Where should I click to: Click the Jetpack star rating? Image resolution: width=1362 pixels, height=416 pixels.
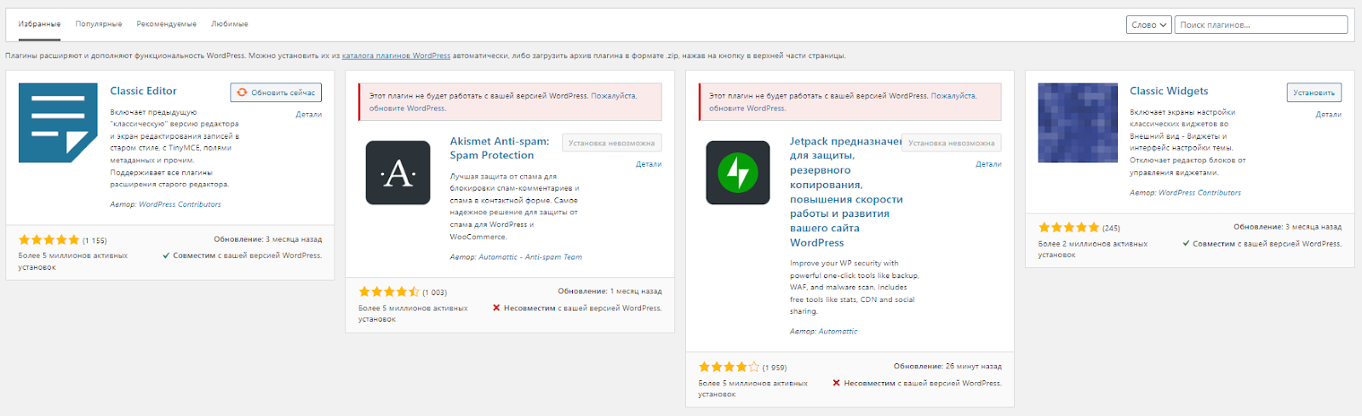[729, 367]
